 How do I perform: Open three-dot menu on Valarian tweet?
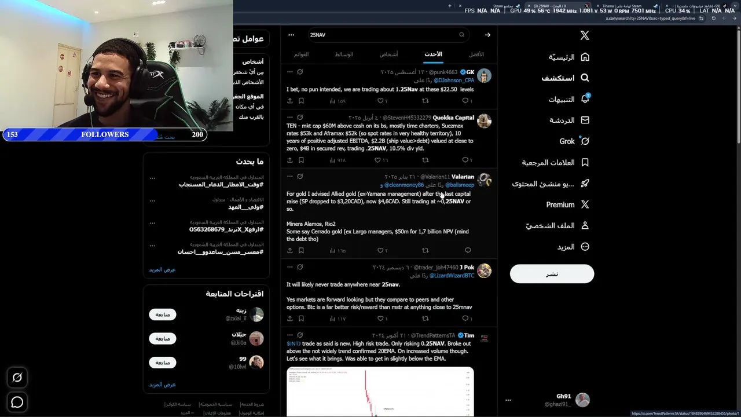tap(289, 176)
